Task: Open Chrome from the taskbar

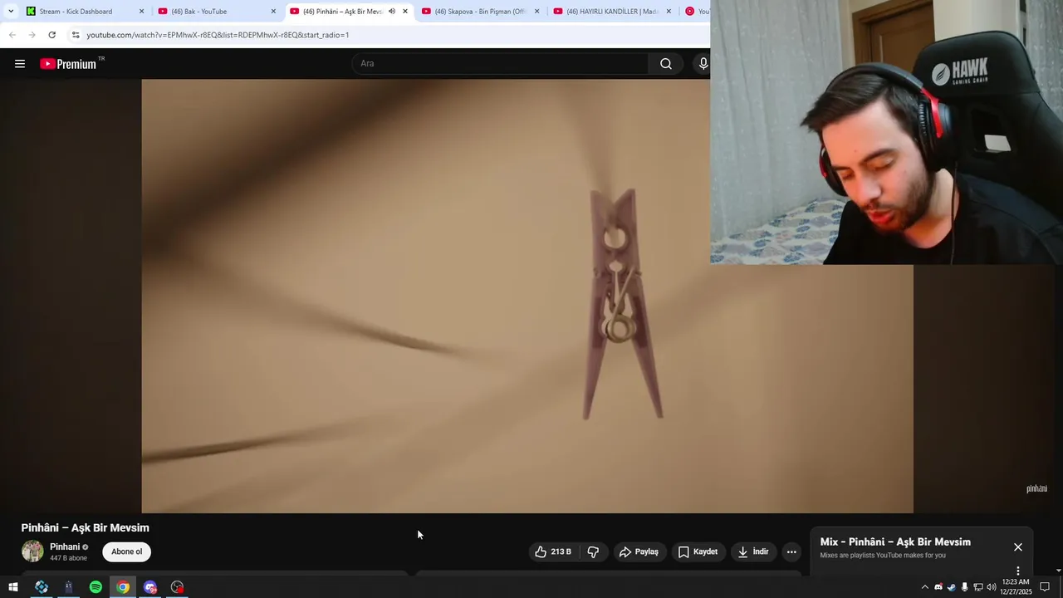Action: (x=123, y=587)
